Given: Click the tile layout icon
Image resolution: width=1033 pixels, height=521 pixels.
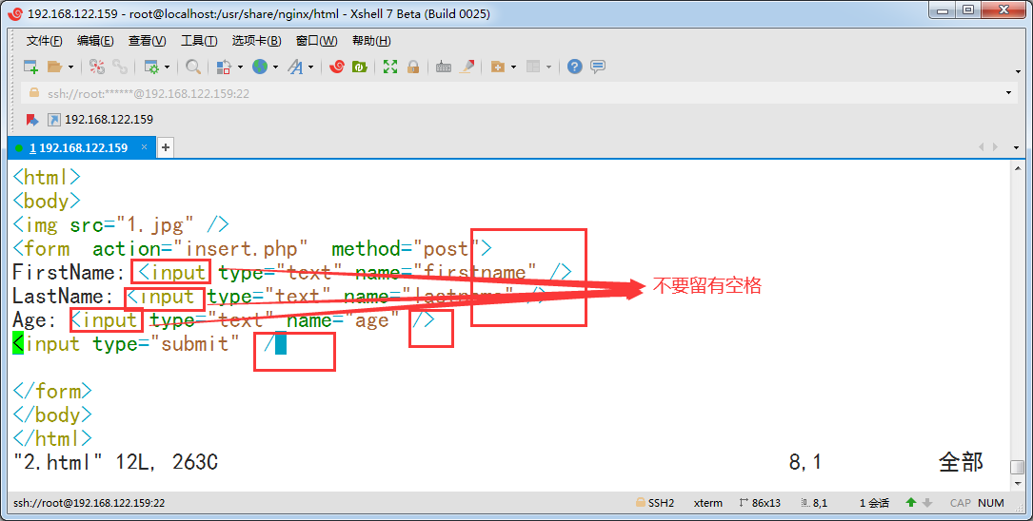Looking at the screenshot, I should 533,67.
